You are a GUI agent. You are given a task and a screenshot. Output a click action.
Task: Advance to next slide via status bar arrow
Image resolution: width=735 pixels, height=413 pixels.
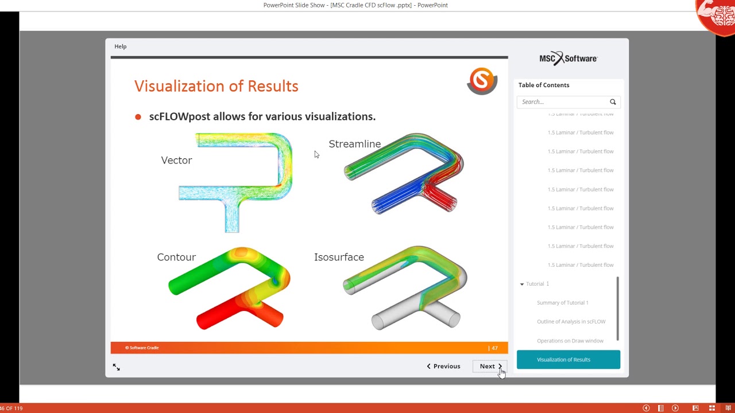coord(675,408)
